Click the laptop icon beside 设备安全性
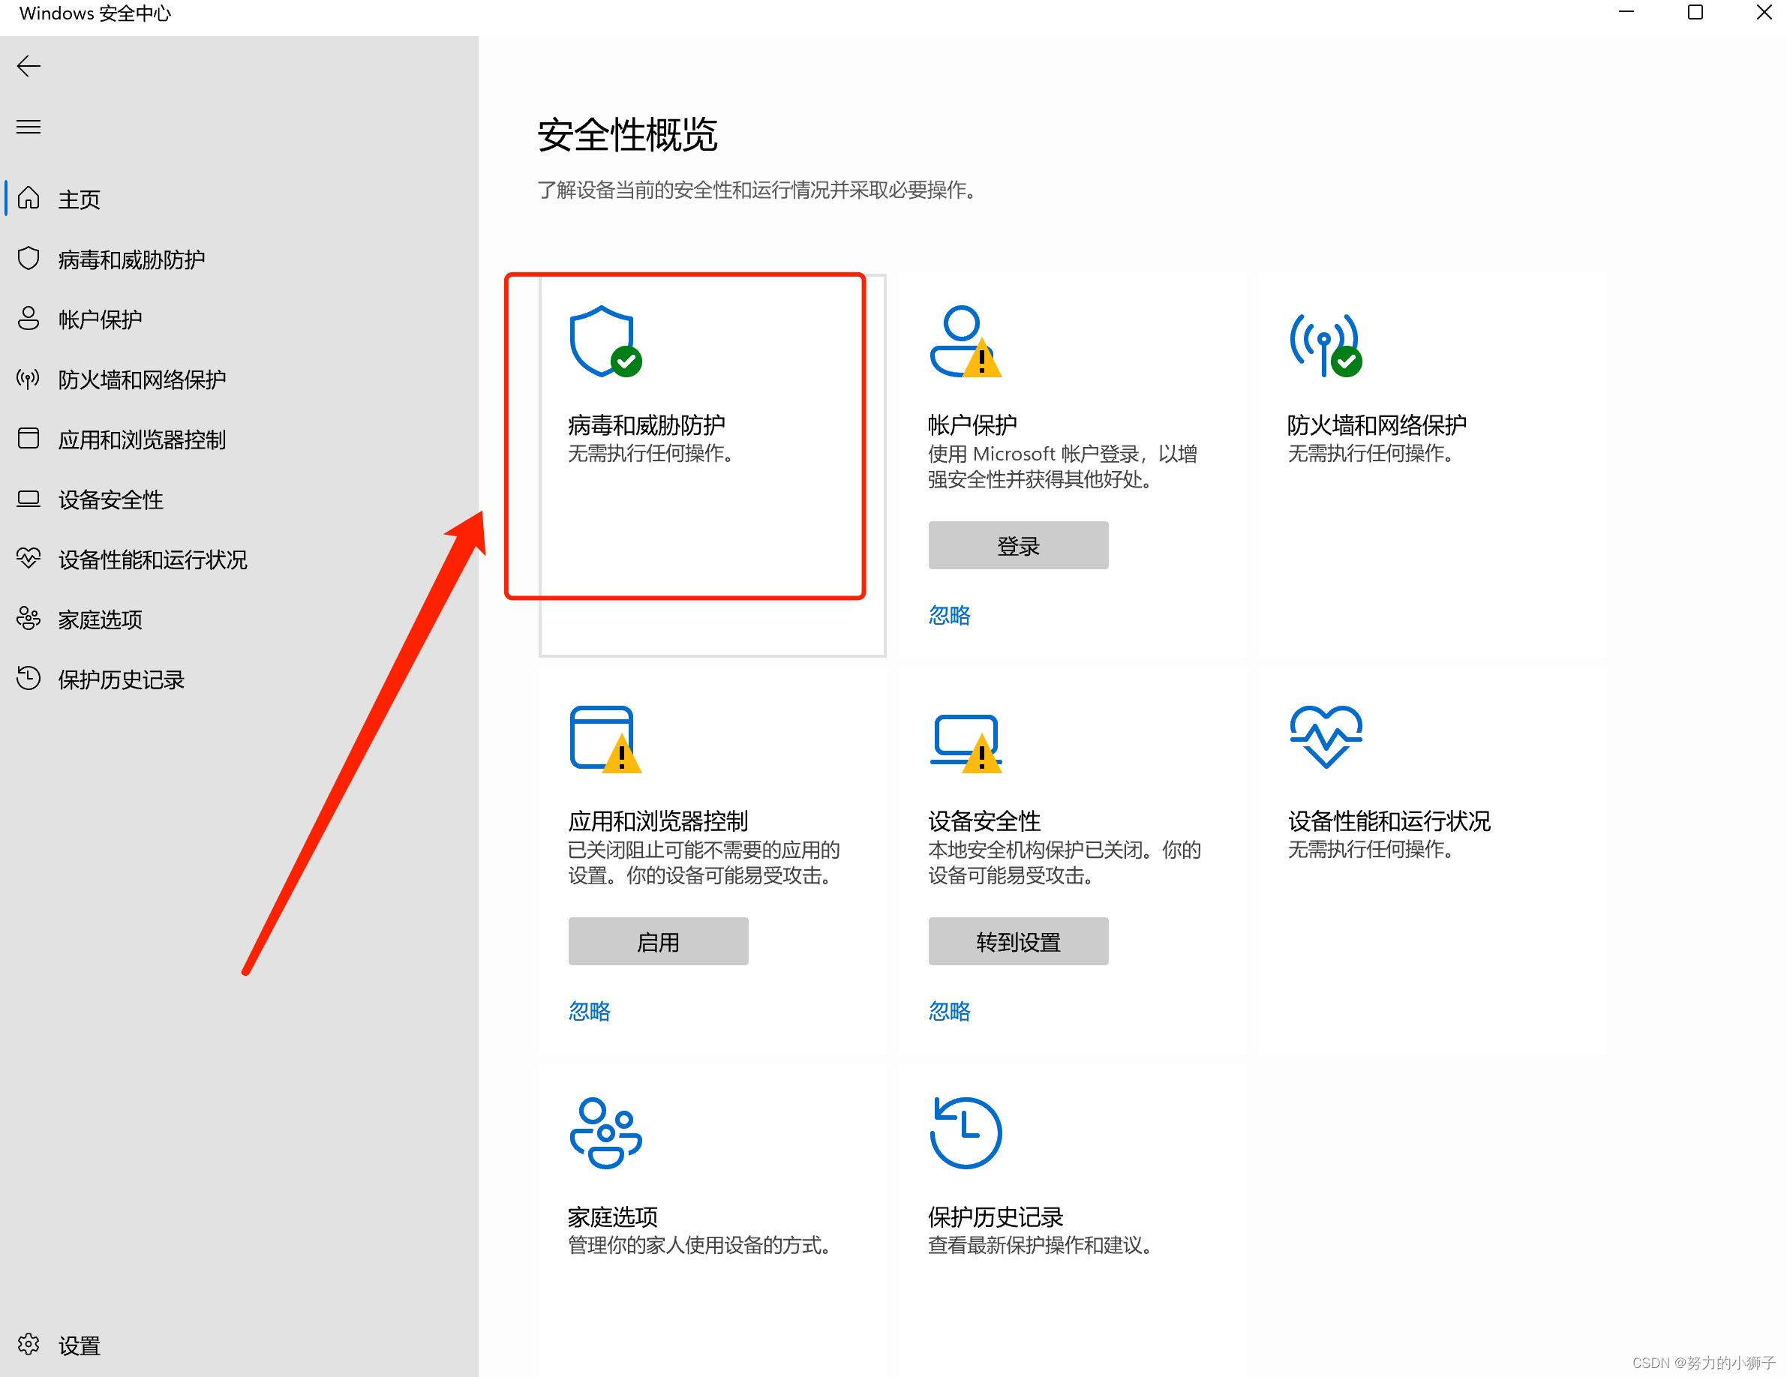This screenshot has width=1787, height=1377. pyautogui.click(x=29, y=499)
